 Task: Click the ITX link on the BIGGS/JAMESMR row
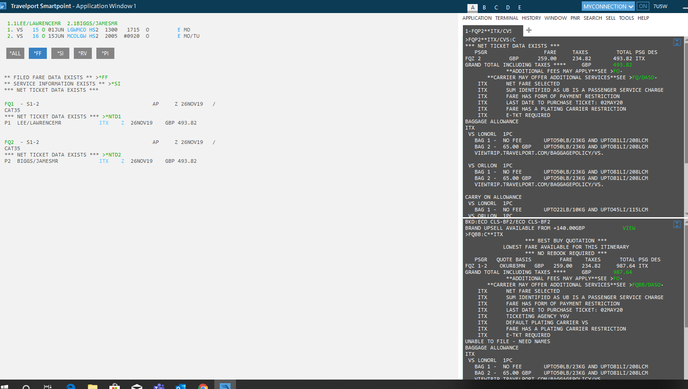(104, 161)
